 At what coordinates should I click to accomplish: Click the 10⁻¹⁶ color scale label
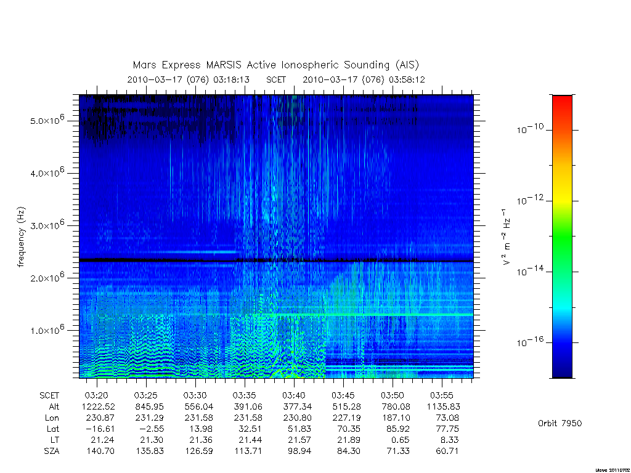530,342
